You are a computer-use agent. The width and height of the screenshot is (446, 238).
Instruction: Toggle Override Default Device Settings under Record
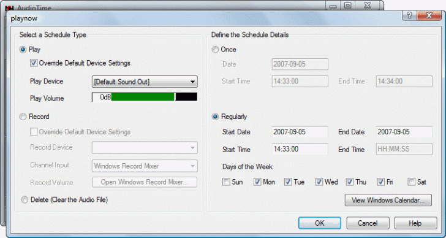34,132
